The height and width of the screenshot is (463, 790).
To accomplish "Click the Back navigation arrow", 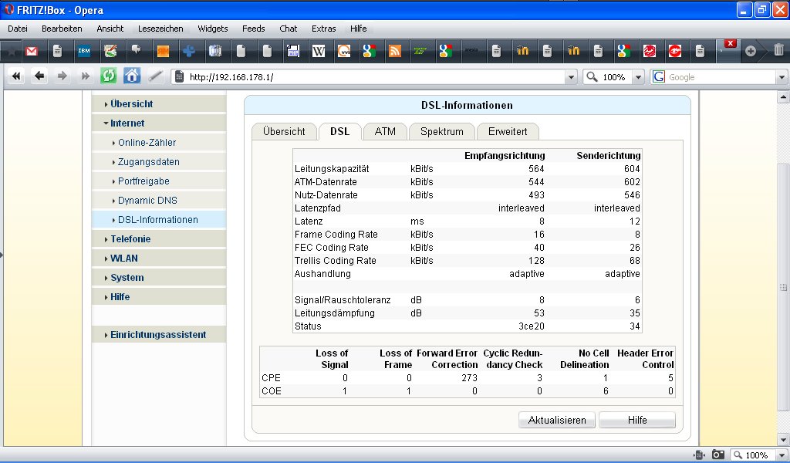I will click(x=39, y=76).
